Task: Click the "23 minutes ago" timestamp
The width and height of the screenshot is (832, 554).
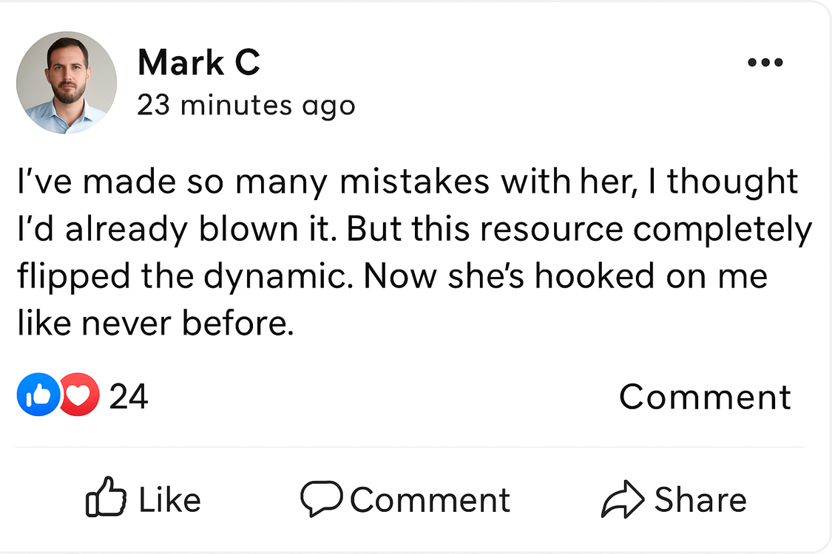Action: pos(246,106)
